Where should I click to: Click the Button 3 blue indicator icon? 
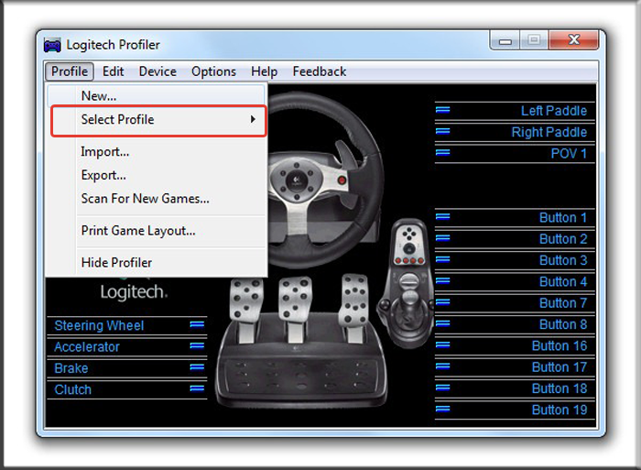pyautogui.click(x=442, y=259)
